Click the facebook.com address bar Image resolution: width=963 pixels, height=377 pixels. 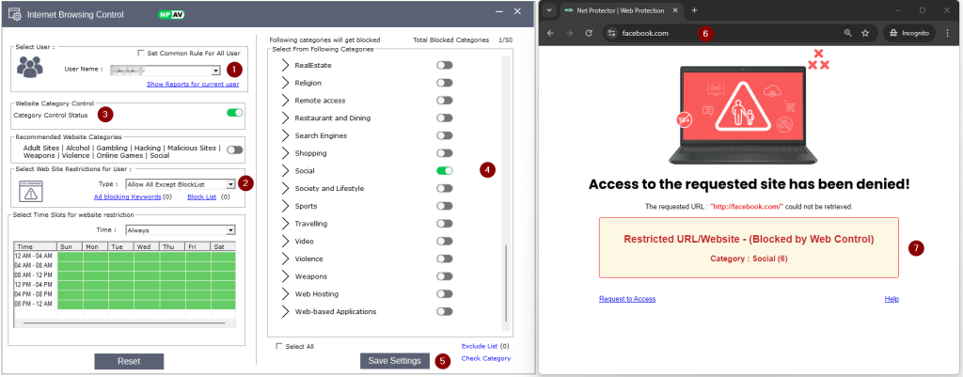click(724, 32)
